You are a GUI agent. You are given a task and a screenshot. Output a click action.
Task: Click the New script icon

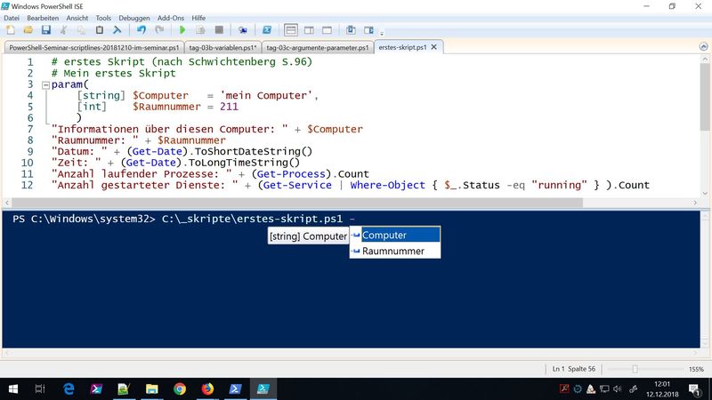10,30
